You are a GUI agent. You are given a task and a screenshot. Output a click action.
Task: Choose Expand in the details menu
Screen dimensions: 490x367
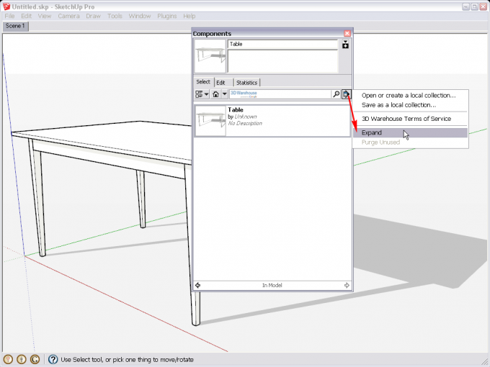410,132
